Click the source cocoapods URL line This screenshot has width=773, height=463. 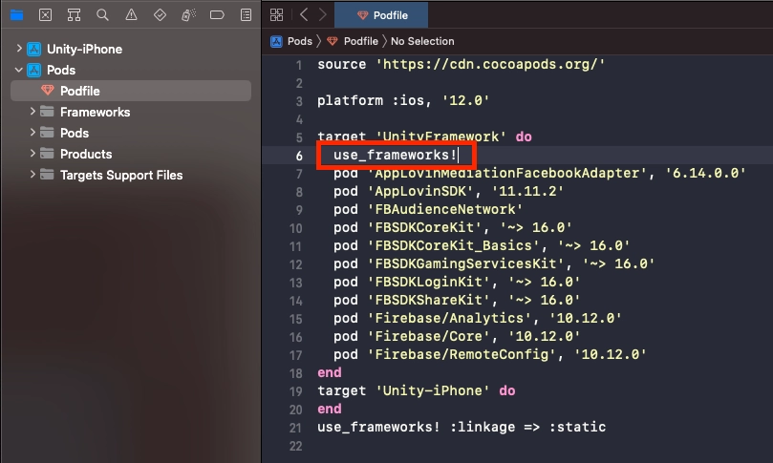click(x=461, y=65)
